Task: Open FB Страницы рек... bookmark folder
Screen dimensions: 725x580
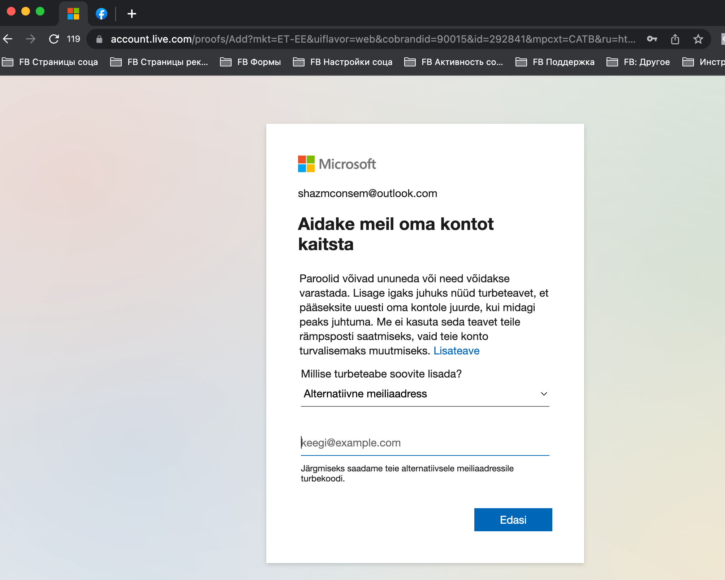Action: (159, 62)
